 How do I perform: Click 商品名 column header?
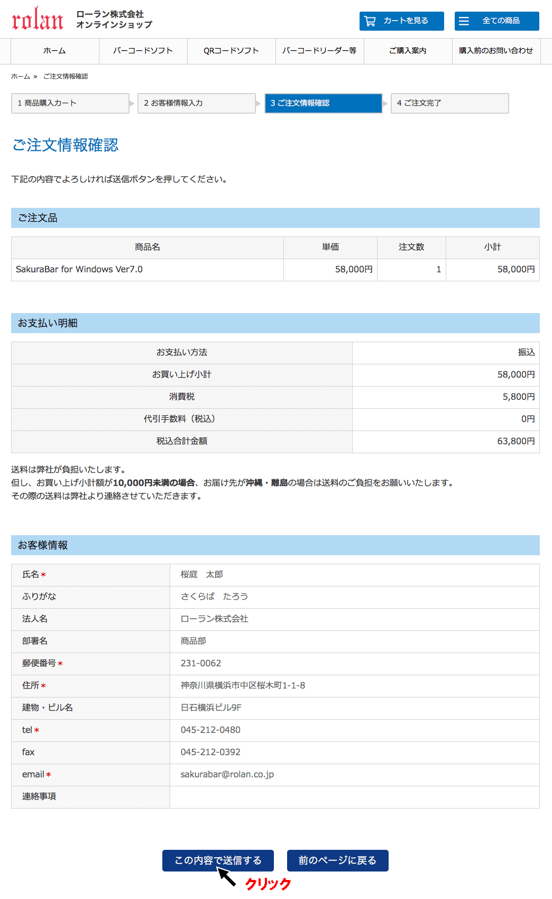(148, 247)
